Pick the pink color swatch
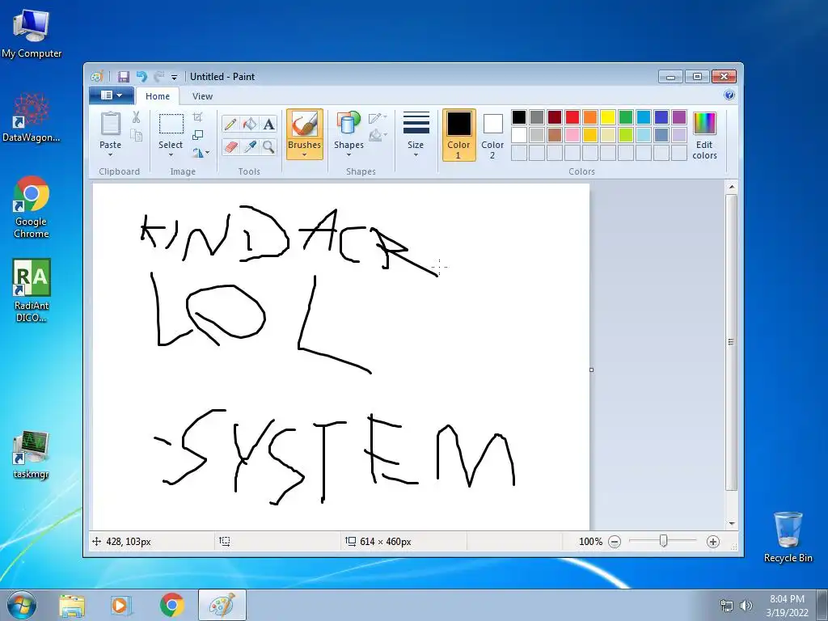 click(x=572, y=135)
